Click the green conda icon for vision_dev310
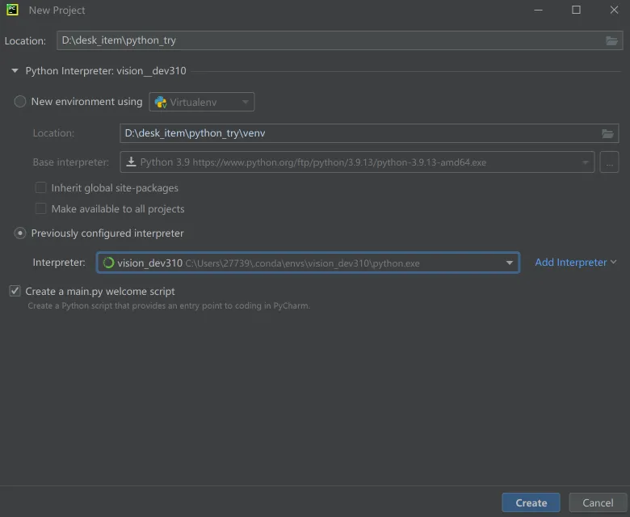630x517 pixels. (x=108, y=263)
